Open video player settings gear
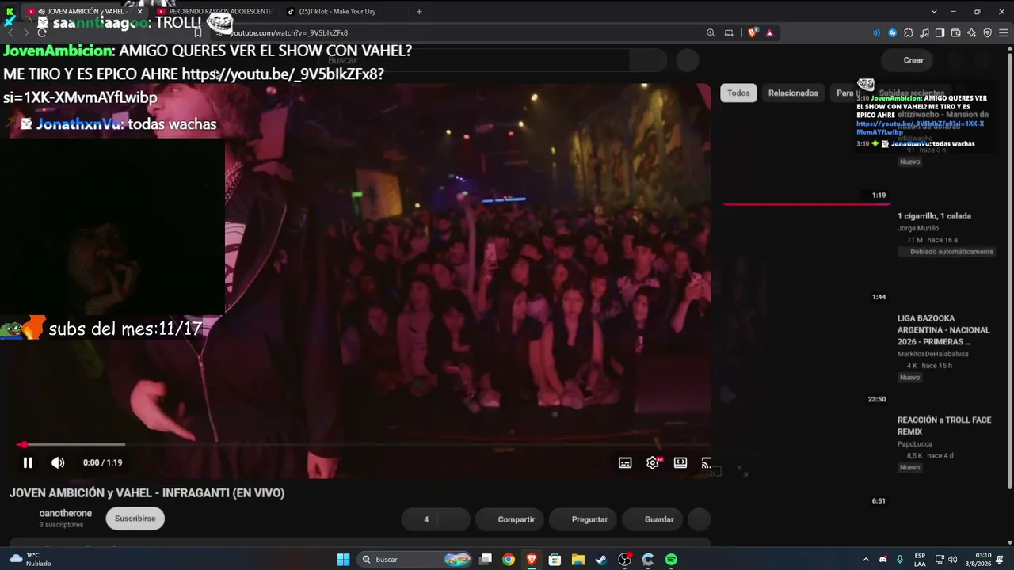 [653, 463]
